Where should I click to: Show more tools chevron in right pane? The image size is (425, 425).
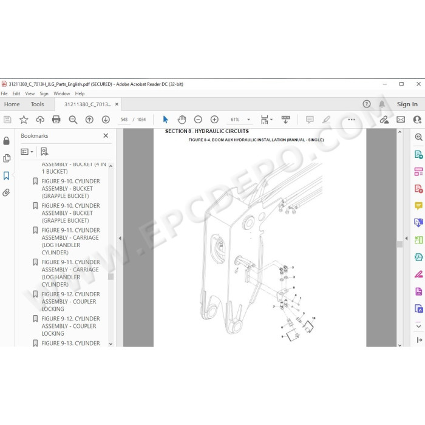(418, 325)
